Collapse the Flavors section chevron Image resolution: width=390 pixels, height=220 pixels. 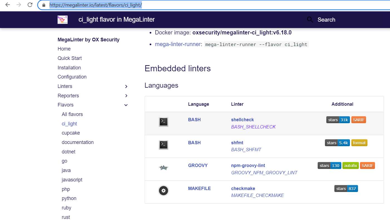pyautogui.click(x=126, y=105)
